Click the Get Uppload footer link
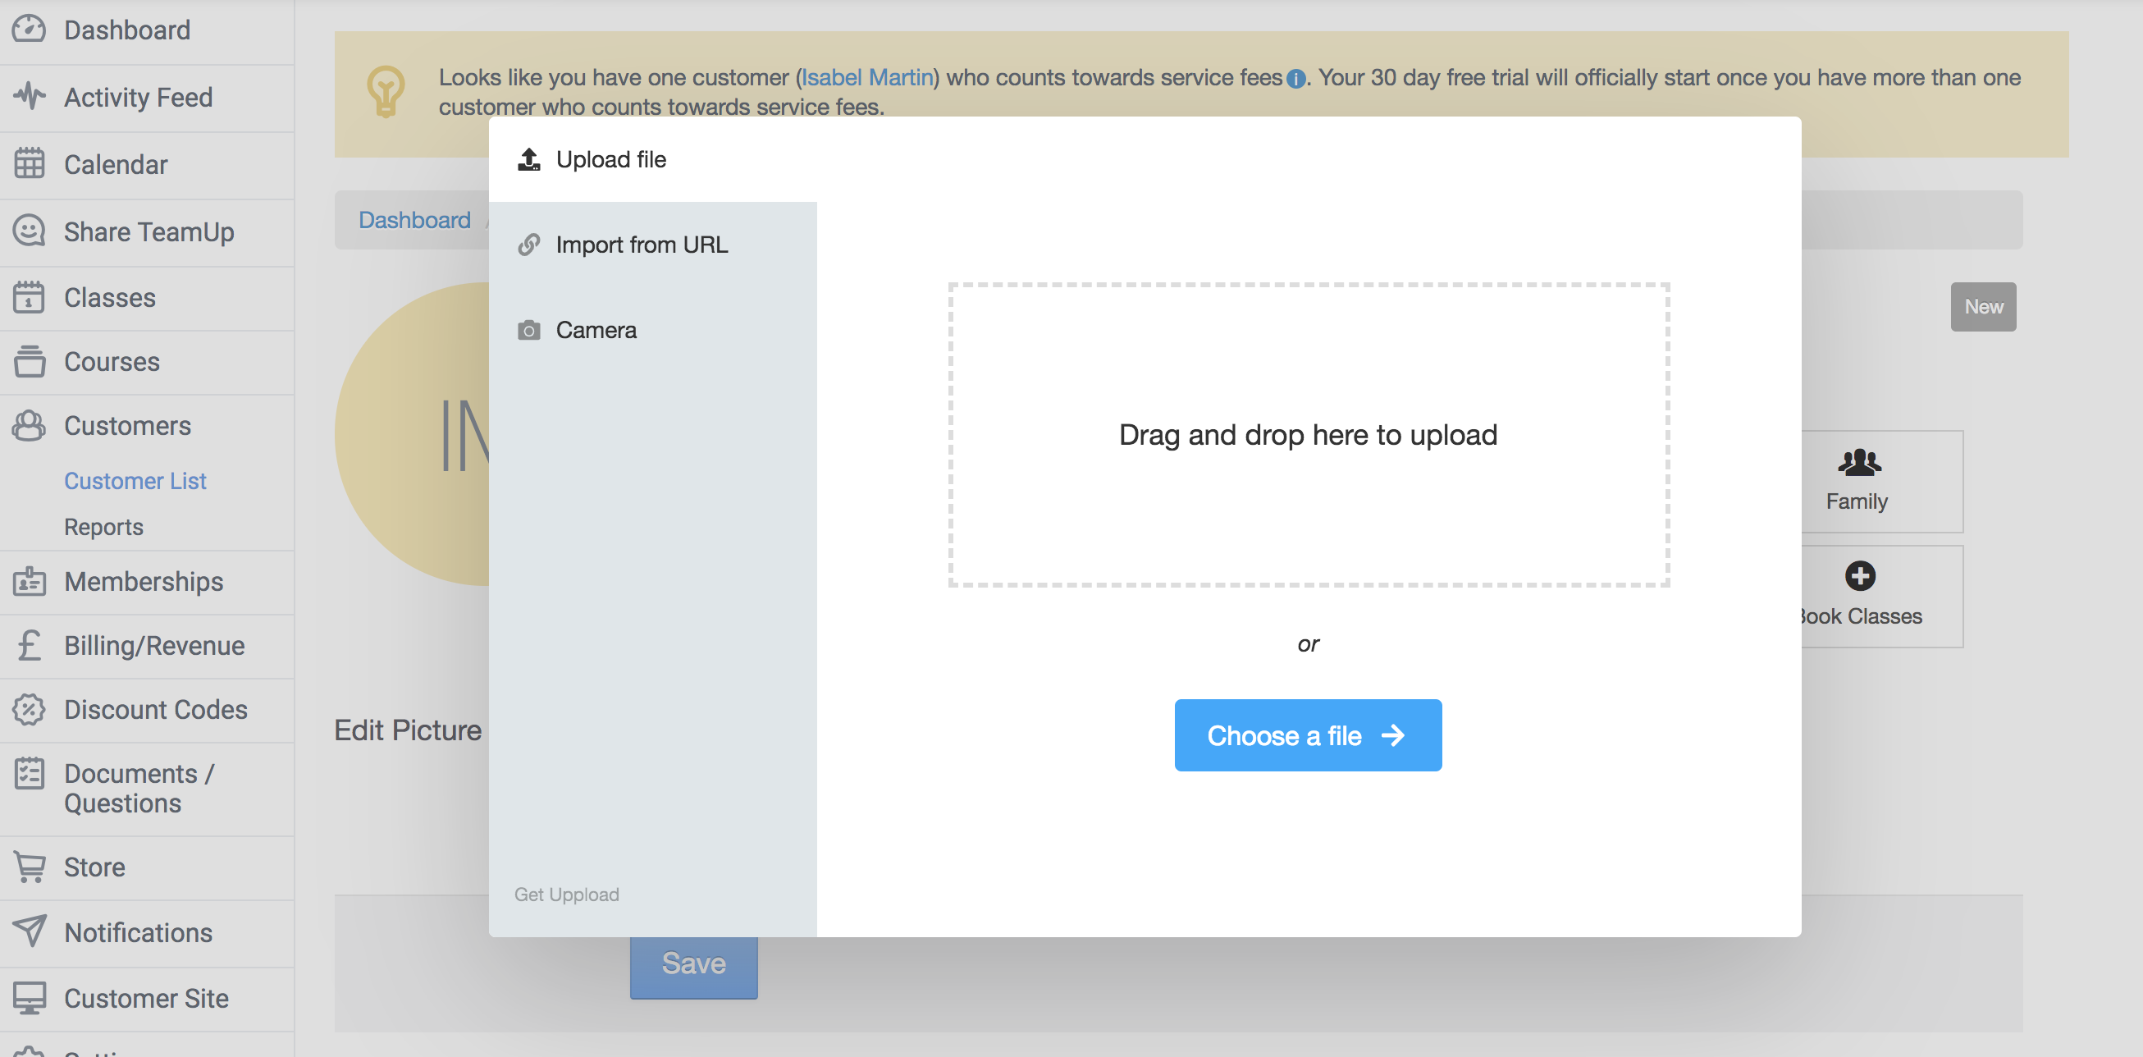The height and width of the screenshot is (1057, 2143). click(x=566, y=894)
